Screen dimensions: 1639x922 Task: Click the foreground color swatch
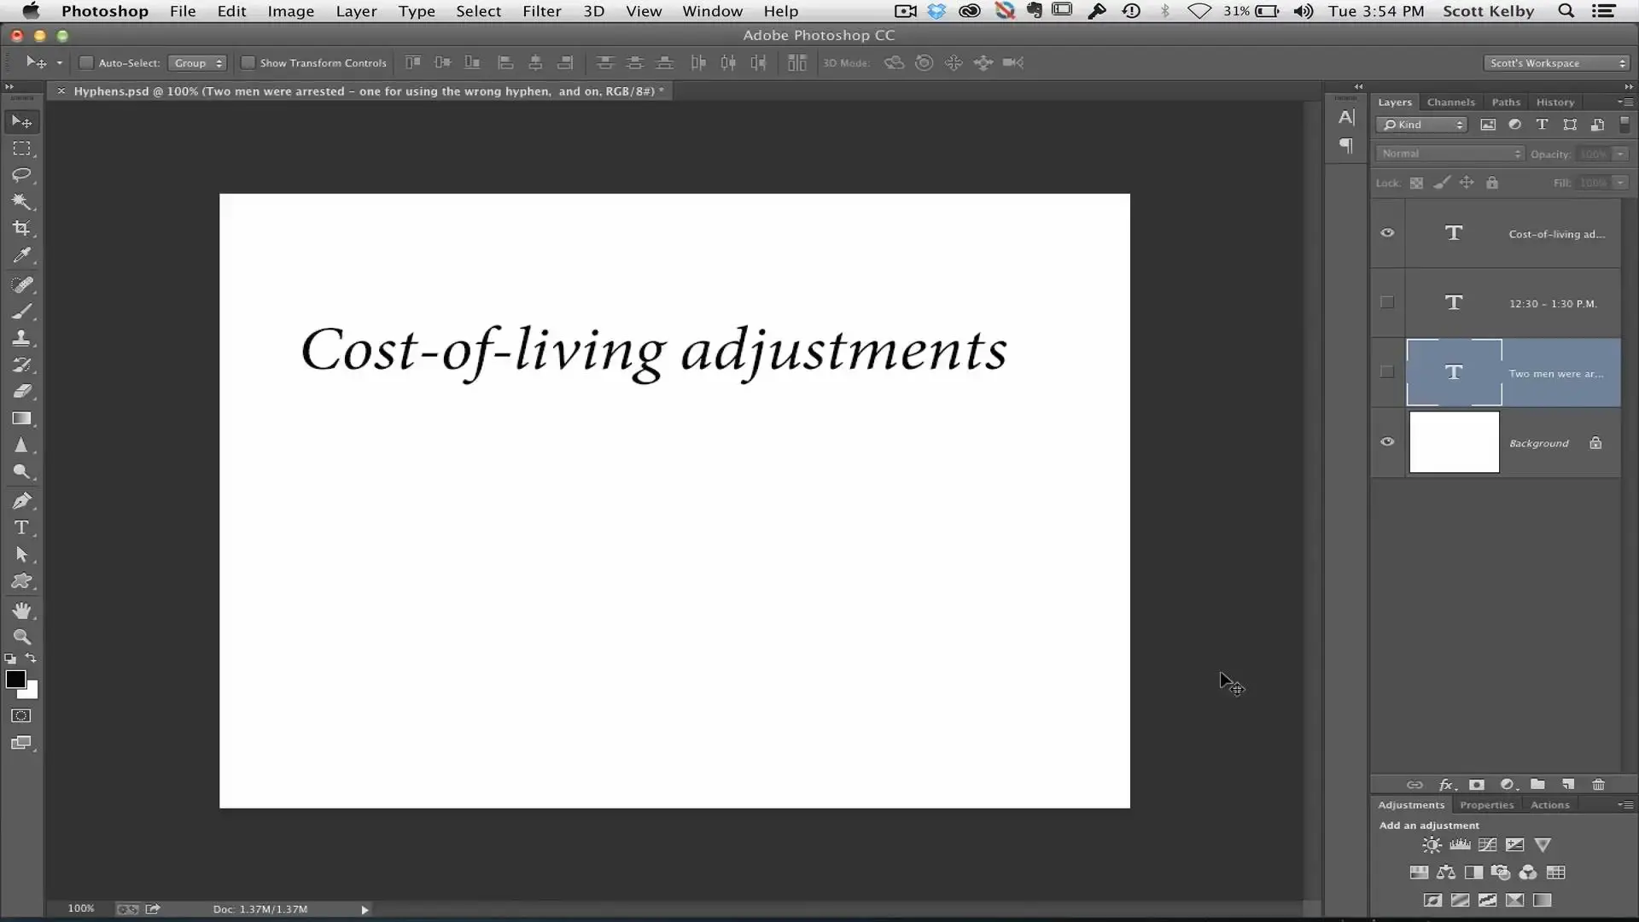coord(15,679)
